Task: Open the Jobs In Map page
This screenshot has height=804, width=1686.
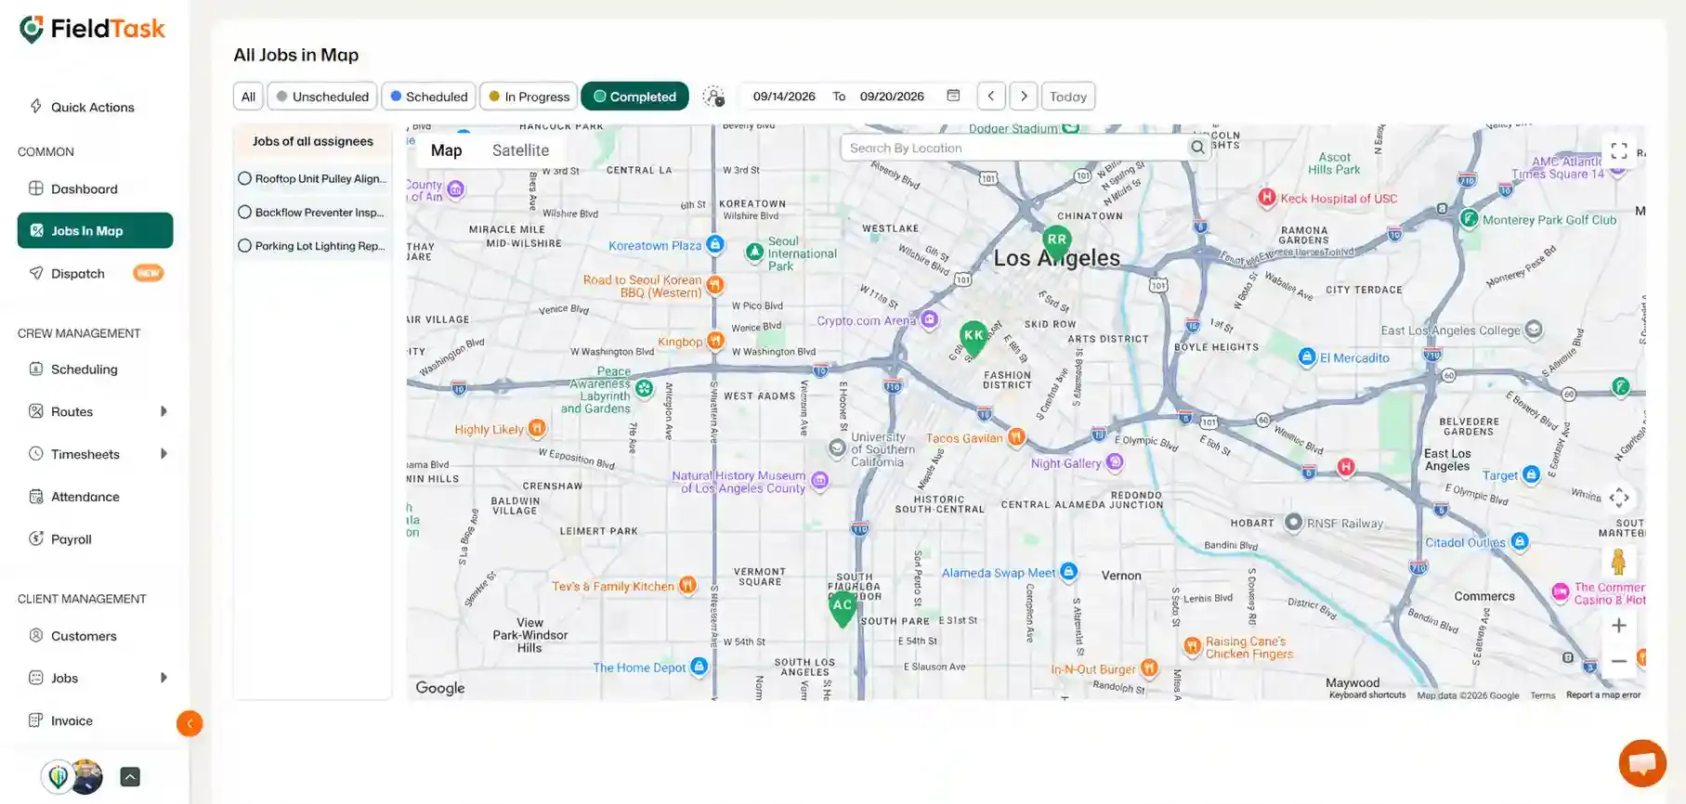Action: [95, 230]
